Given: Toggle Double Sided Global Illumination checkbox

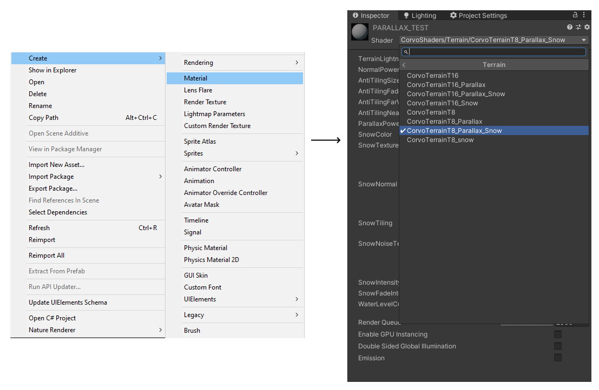Looking at the screenshot, I should [x=558, y=346].
